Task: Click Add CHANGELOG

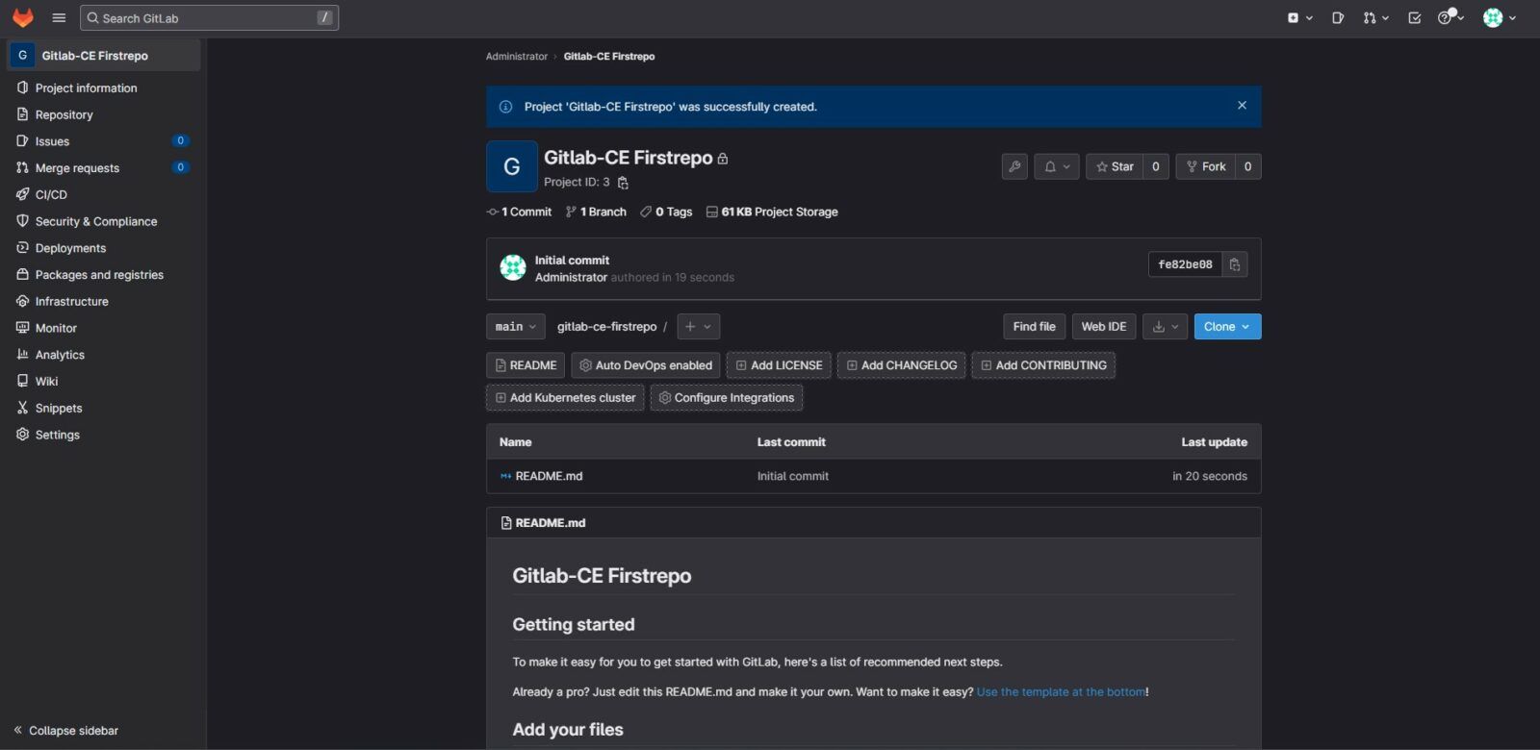Action: click(x=902, y=365)
